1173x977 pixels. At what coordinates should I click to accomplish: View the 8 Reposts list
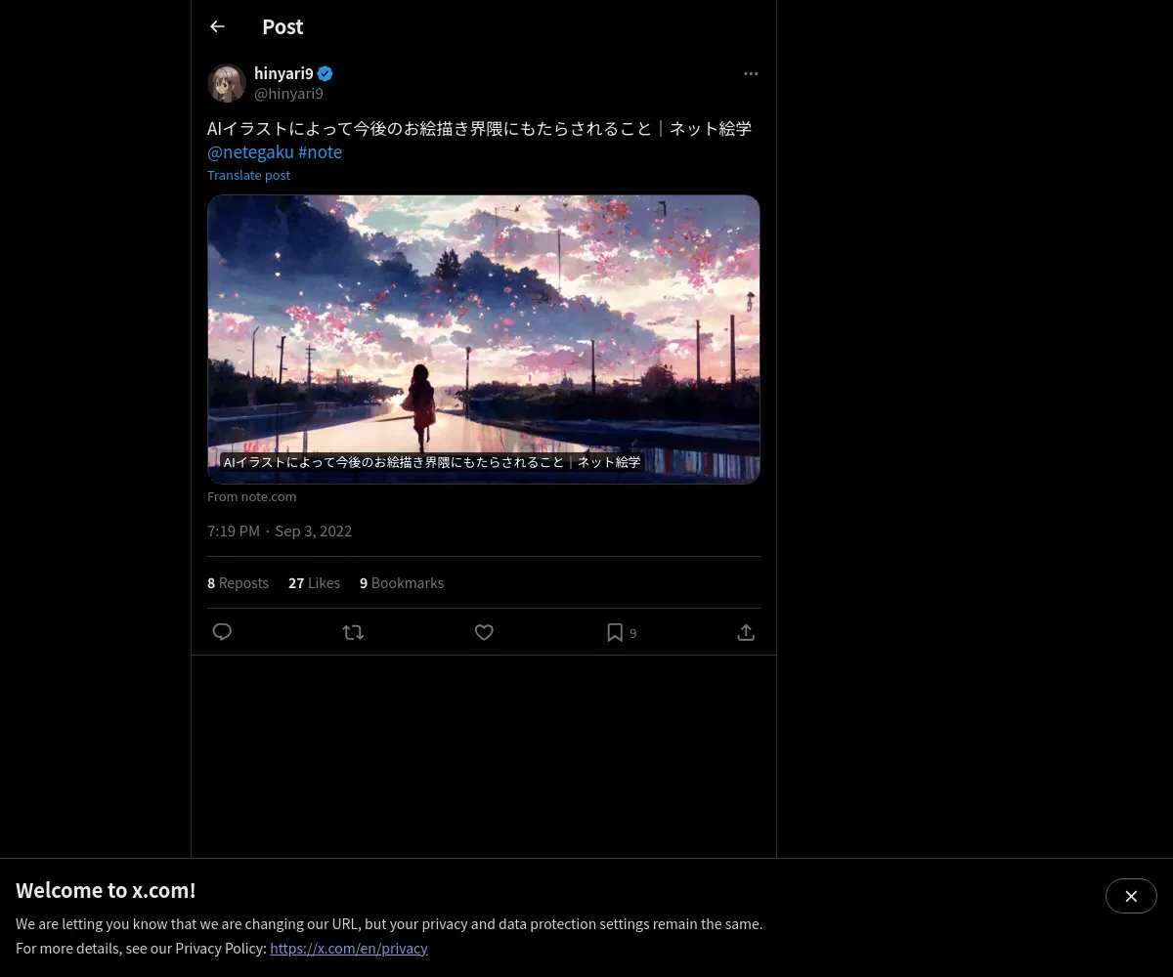click(x=238, y=582)
